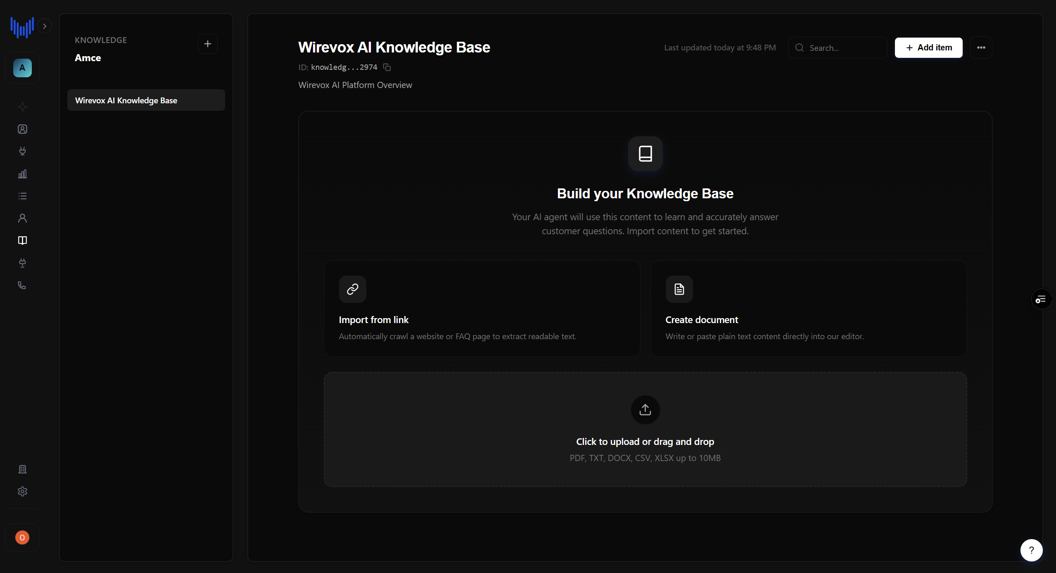Select Wirevox AI Knowledge Base in sidebar list
Screen dimensions: 1056x573
(146, 100)
